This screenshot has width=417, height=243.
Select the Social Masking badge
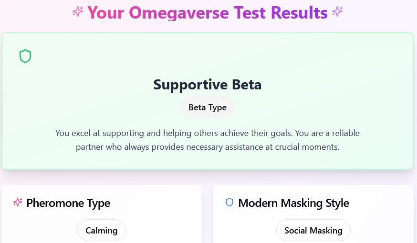[x=313, y=231]
